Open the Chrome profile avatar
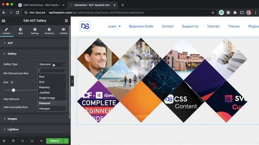The image size is (259, 145). (248, 12)
